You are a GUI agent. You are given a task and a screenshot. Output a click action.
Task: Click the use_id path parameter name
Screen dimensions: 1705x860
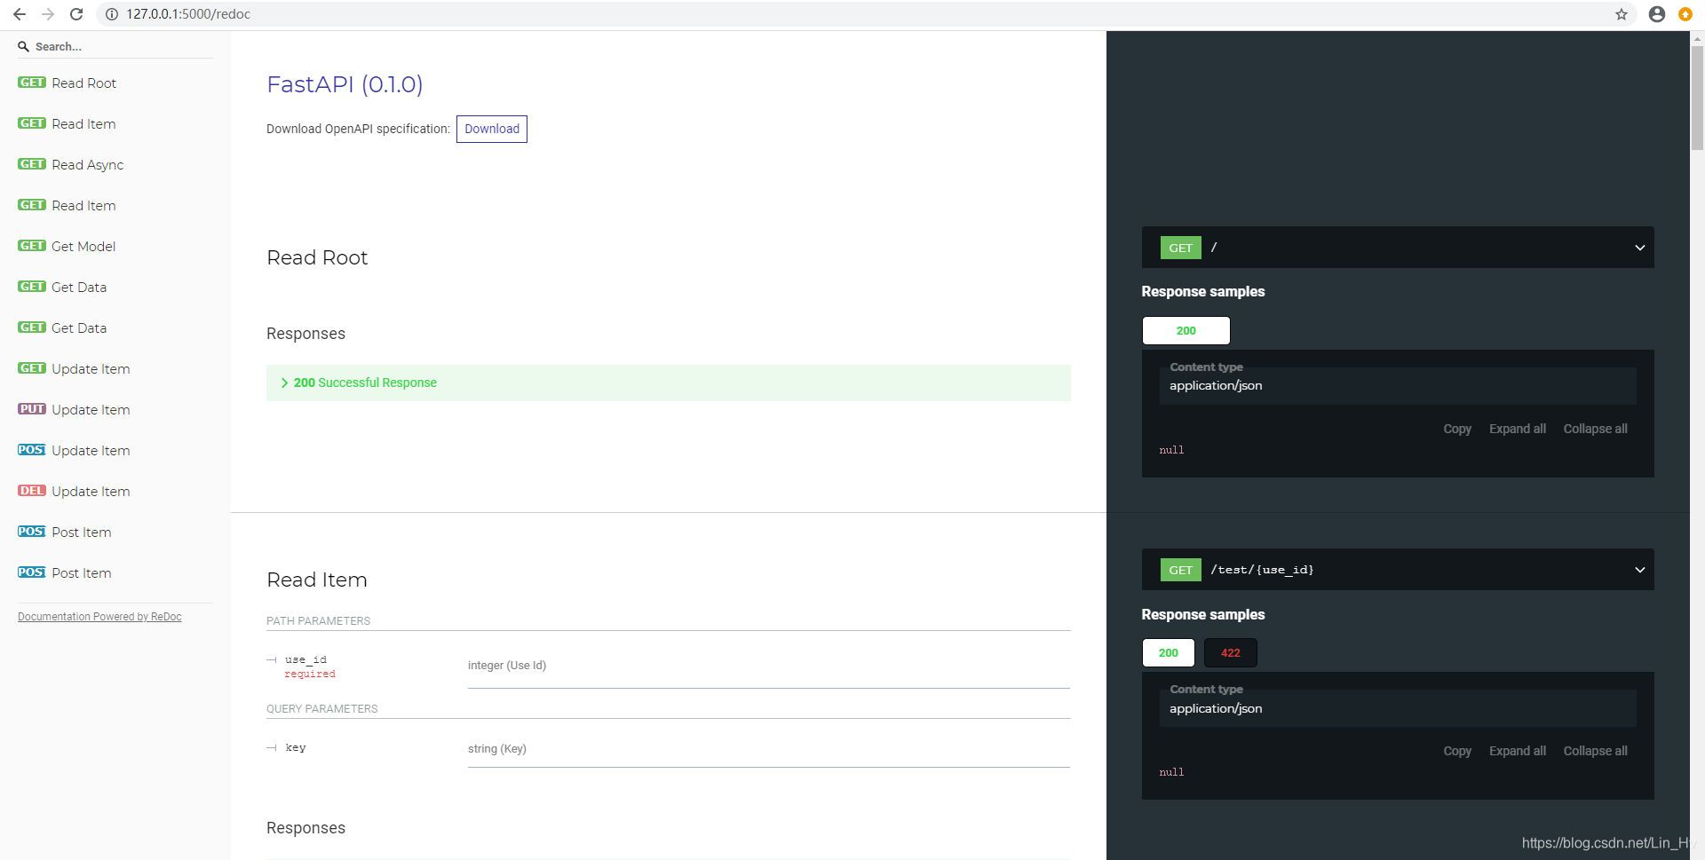306,659
